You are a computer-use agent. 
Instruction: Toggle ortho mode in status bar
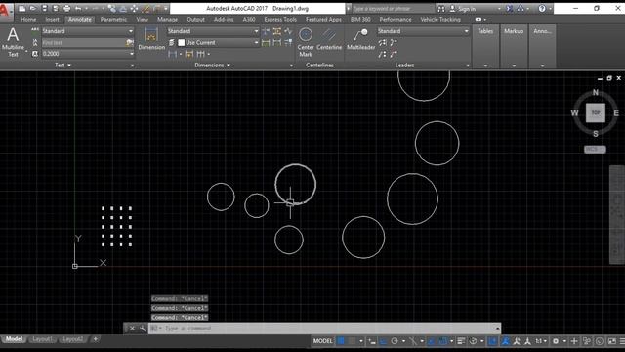click(383, 341)
